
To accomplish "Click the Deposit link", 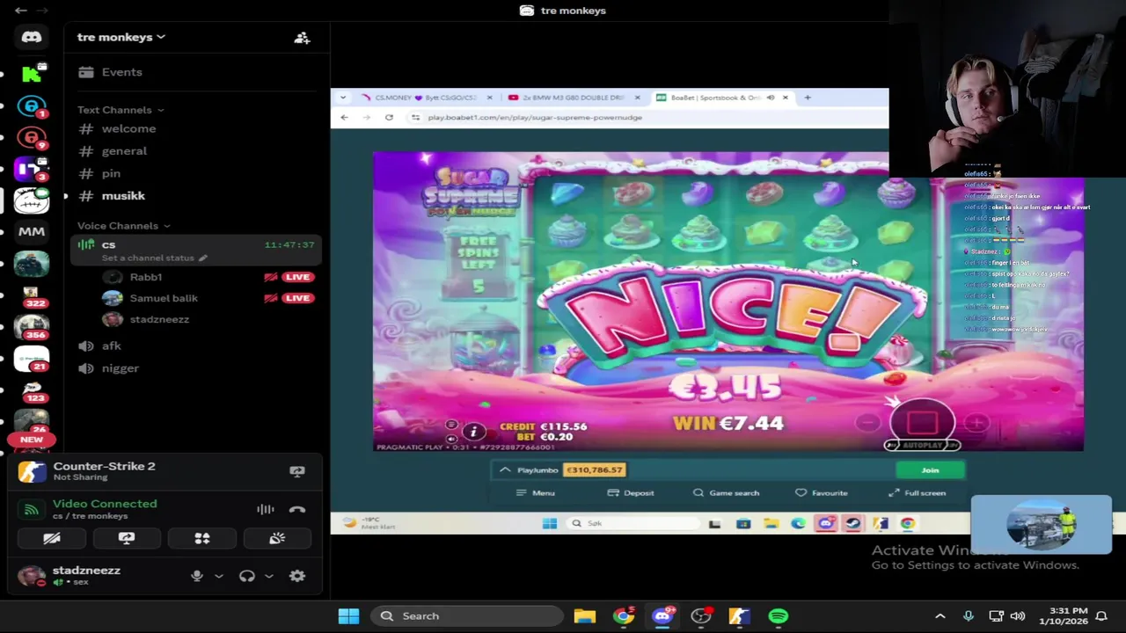I will click(631, 493).
